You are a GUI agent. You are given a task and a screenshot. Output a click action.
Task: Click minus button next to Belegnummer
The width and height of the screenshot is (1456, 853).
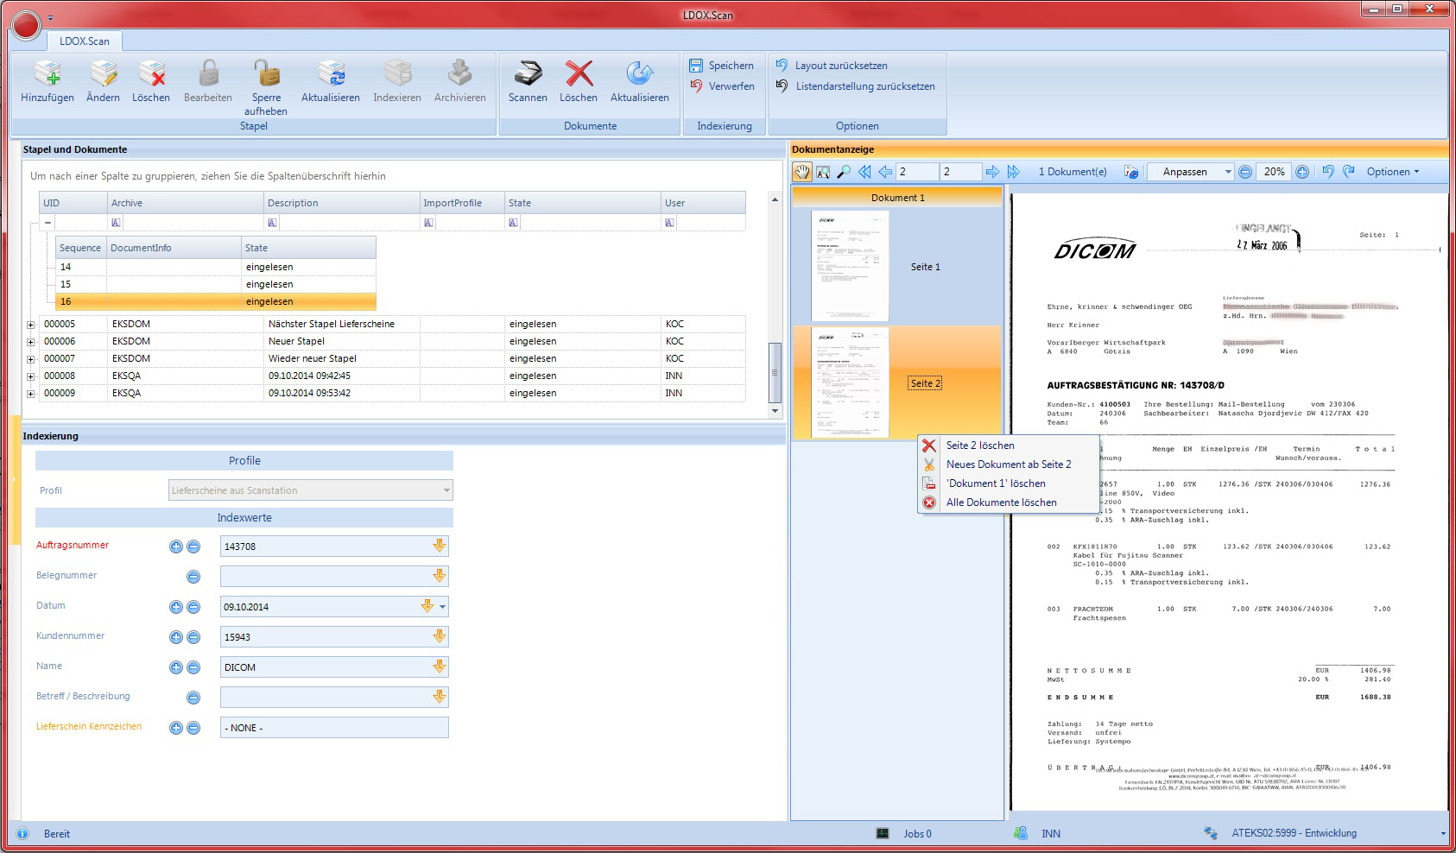(193, 577)
